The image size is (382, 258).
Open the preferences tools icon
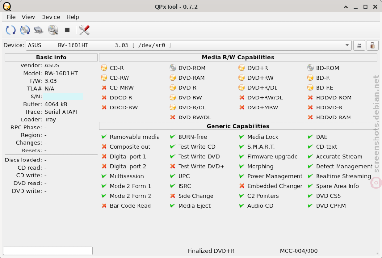85,30
